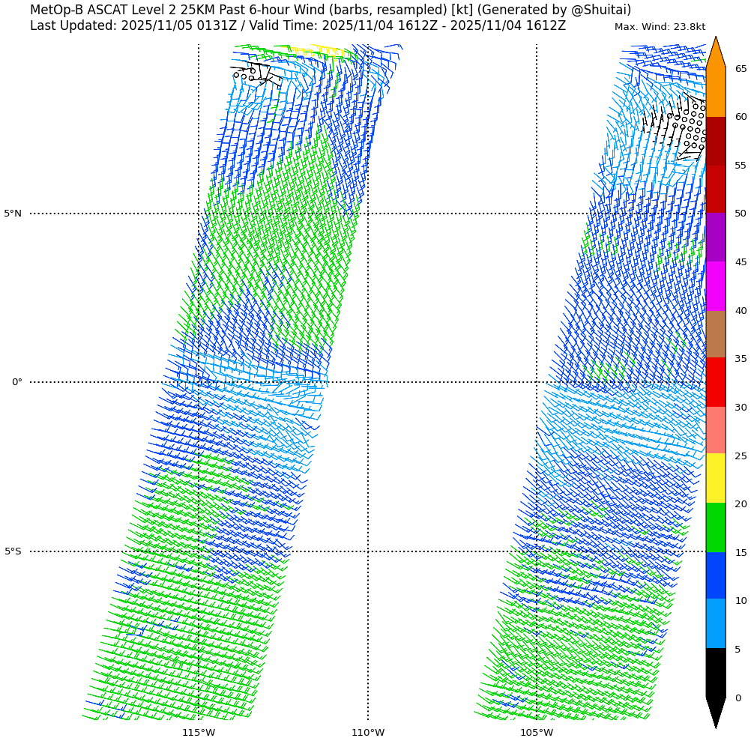Choose the orange 60-65 kt colorbar segment
Image resolution: width=751 pixels, height=741 pixels.
[715, 92]
